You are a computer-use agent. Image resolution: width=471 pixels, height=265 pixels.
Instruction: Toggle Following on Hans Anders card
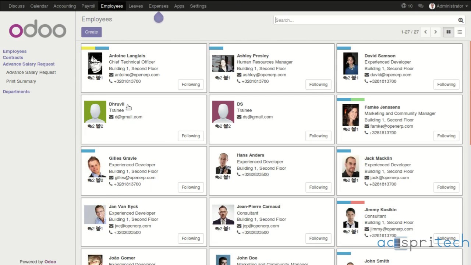tap(318, 187)
